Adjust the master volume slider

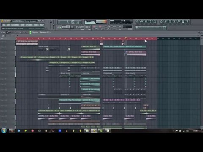[51, 22]
